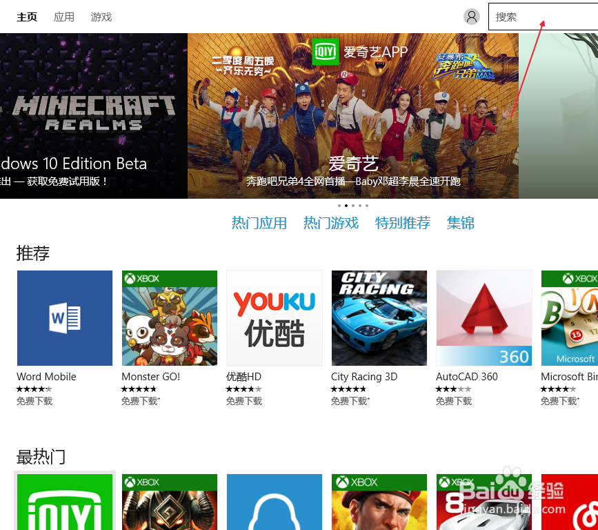
Task: Switch to the 主页 tab
Action: pos(27,17)
